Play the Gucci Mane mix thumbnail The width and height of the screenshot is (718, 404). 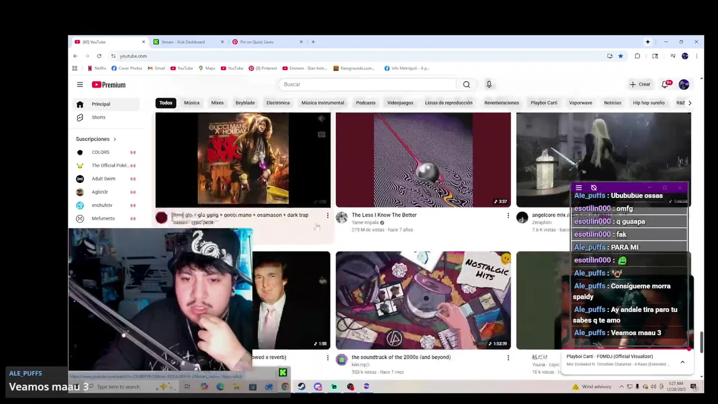(x=243, y=160)
